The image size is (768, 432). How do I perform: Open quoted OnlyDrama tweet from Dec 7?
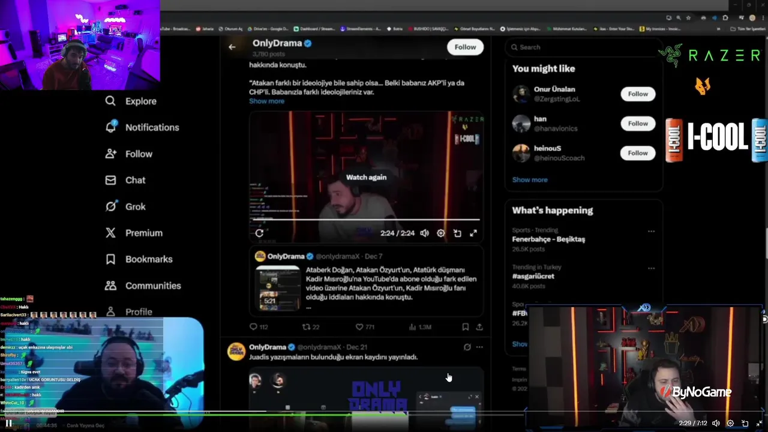367,281
